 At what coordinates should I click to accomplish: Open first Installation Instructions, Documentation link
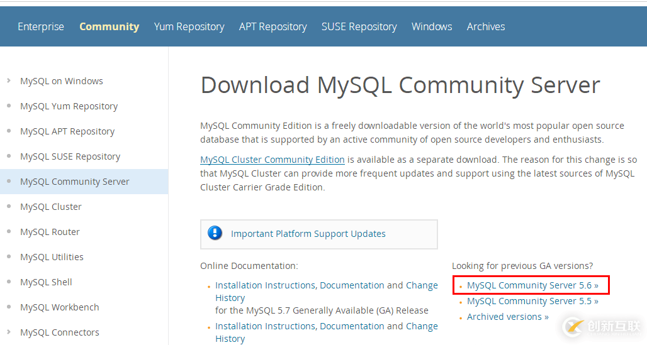[x=300, y=285]
